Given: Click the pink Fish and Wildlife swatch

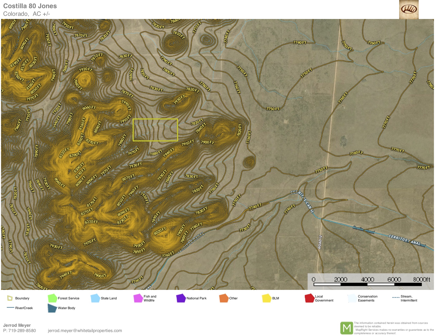Looking at the screenshot, I should click(138, 298).
